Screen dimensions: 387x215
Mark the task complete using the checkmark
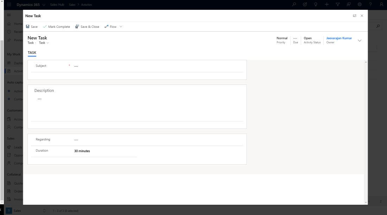coord(45,27)
